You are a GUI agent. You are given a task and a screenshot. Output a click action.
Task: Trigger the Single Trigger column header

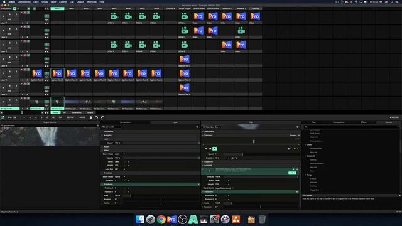pyautogui.click(x=185, y=8)
